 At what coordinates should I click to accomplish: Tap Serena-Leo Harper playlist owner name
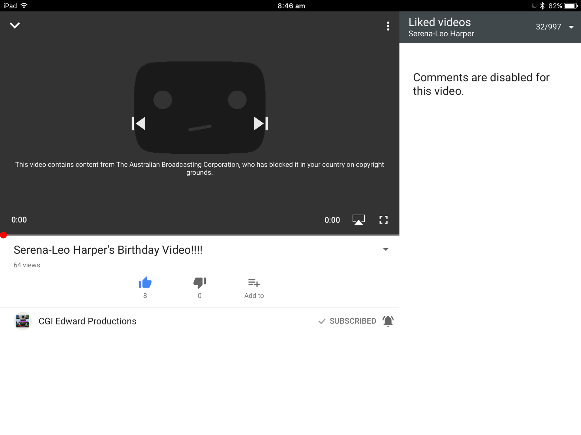coord(441,34)
